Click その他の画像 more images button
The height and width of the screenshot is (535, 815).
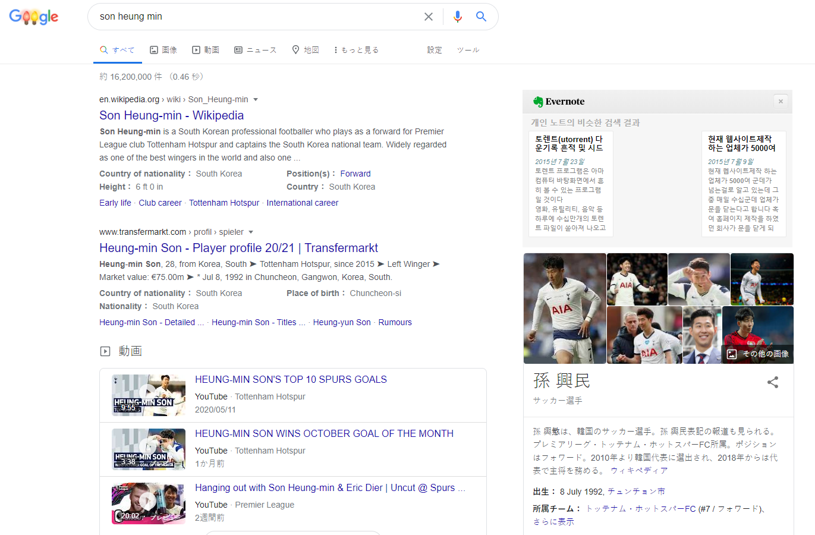pos(758,354)
